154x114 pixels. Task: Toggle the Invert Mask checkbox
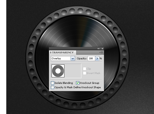[84, 73]
